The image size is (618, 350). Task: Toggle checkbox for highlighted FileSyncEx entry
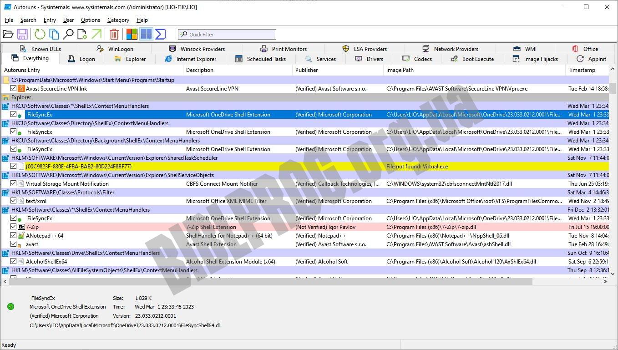point(14,115)
